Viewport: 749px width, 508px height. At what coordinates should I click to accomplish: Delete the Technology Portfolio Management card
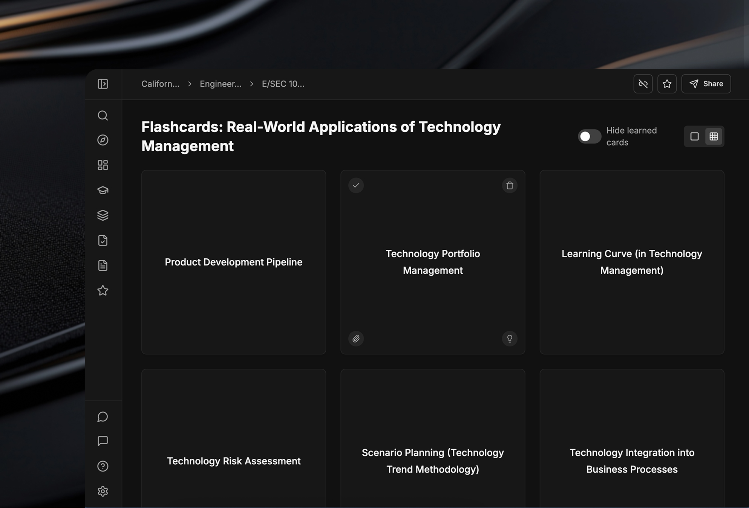(510, 185)
